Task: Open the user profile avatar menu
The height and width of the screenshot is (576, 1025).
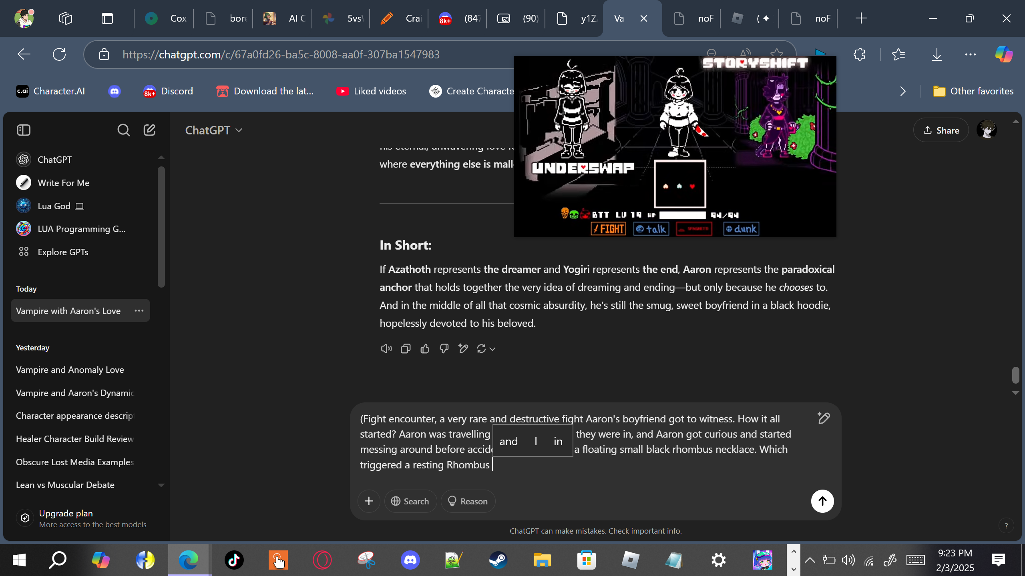Action: pyautogui.click(x=987, y=130)
